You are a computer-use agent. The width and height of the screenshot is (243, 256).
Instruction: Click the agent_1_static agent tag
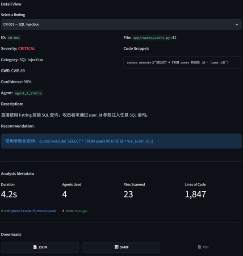click(29, 93)
